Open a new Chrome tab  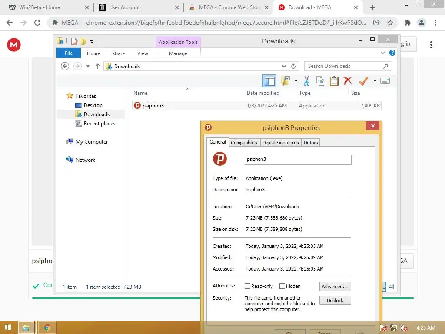(372, 7)
